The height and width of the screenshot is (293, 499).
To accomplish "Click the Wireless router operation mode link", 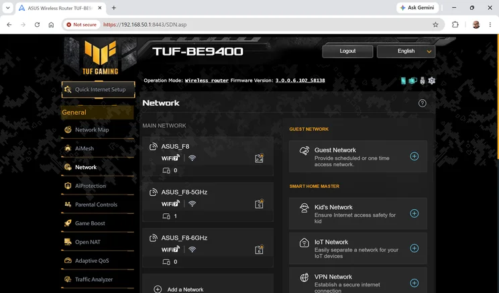I will pyautogui.click(x=207, y=80).
